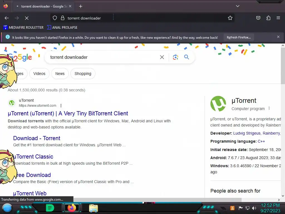This screenshot has width=285, height=214.
Task: Click into the Google search field
Action: (x=104, y=57)
